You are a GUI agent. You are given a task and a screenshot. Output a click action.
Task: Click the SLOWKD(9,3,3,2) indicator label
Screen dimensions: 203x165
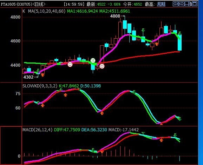[x=40, y=86]
